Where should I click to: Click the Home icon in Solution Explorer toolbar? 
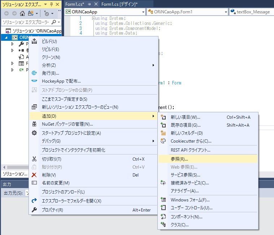(22, 13)
